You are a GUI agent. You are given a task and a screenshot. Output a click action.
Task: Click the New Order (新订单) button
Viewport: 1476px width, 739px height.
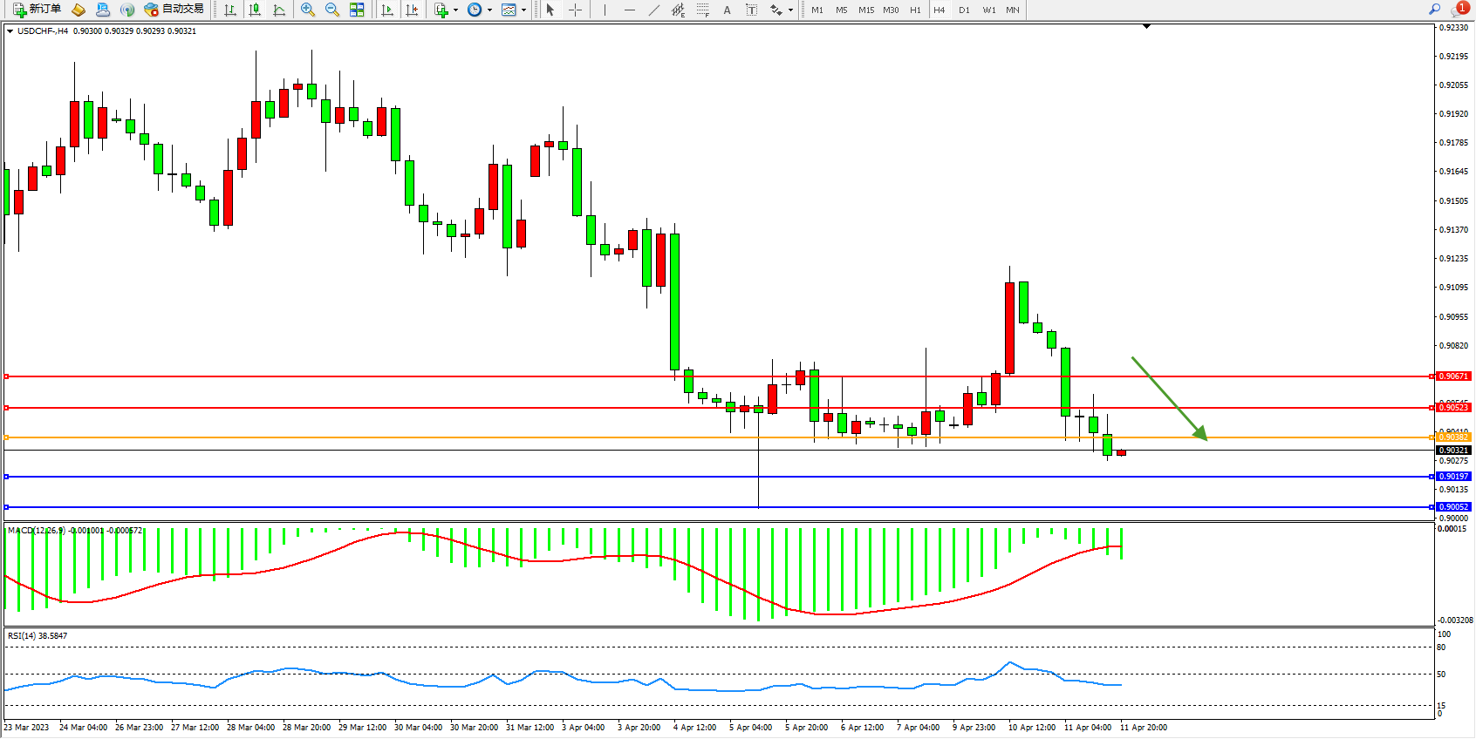37,10
